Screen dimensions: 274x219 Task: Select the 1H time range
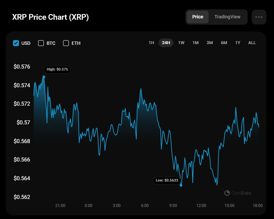click(x=151, y=43)
